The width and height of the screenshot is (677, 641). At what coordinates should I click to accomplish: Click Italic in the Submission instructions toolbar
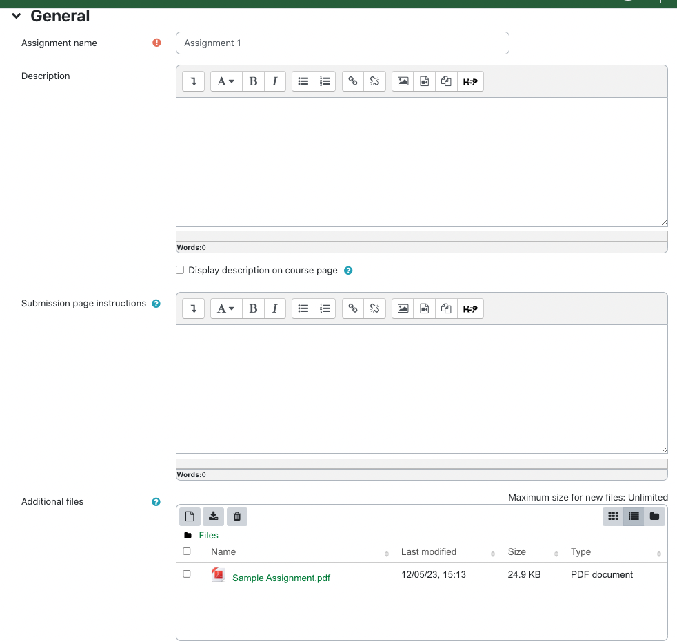click(x=274, y=308)
